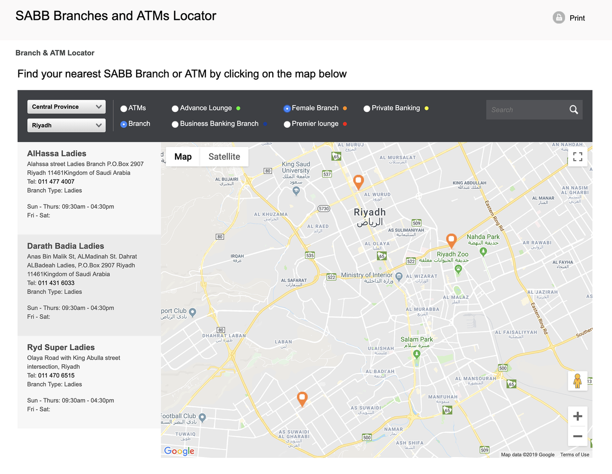This screenshot has height=474, width=612.
Task: Click orange pin above As Suwaidi Al Gharbi
Action: click(302, 399)
